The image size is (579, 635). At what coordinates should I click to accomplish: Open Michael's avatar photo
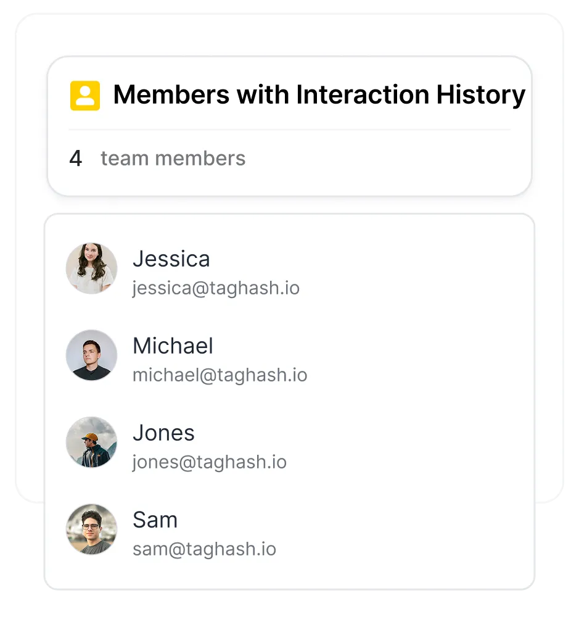pos(91,355)
